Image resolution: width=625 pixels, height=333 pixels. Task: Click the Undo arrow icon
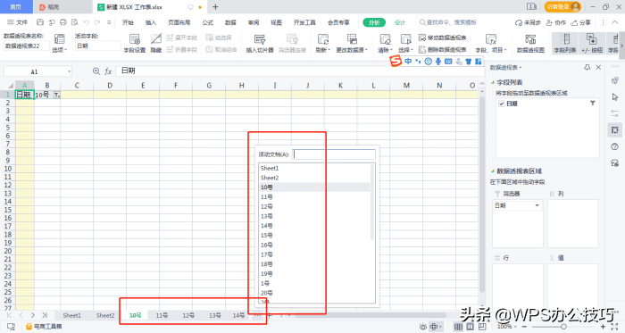click(87, 22)
